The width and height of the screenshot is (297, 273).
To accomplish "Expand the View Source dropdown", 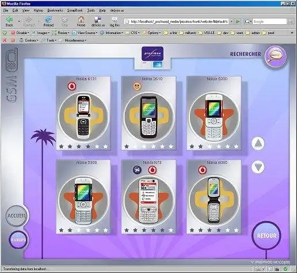I will tap(85, 33).
